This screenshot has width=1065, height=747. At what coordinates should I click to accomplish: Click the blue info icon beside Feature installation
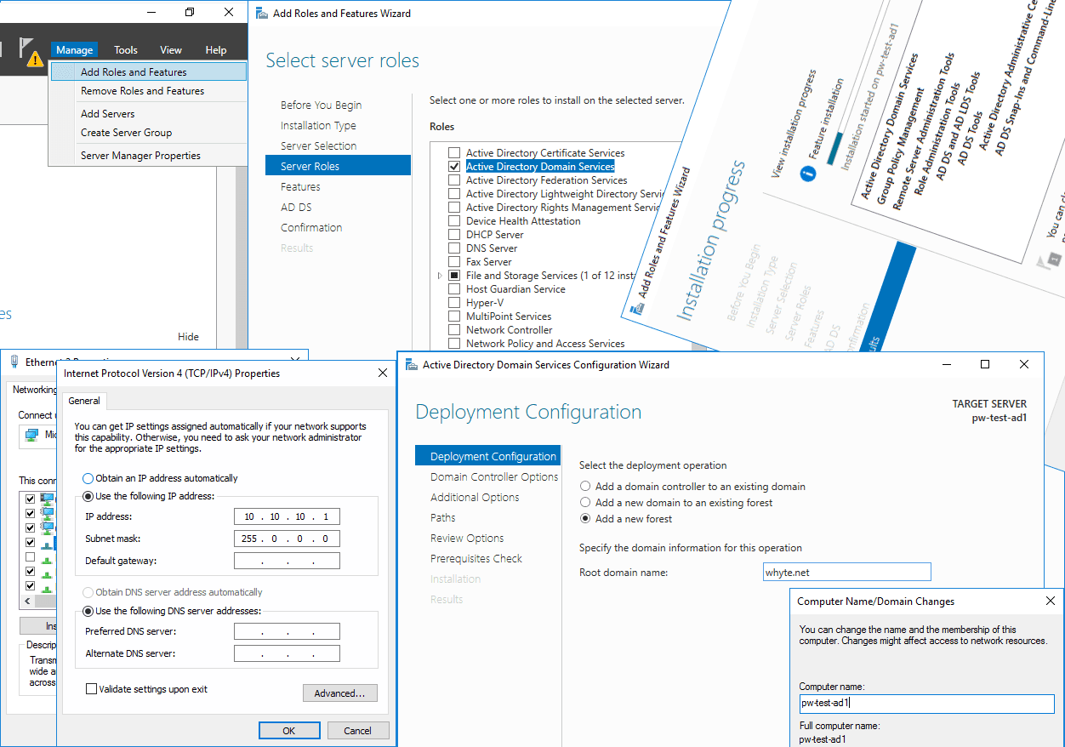(x=808, y=174)
